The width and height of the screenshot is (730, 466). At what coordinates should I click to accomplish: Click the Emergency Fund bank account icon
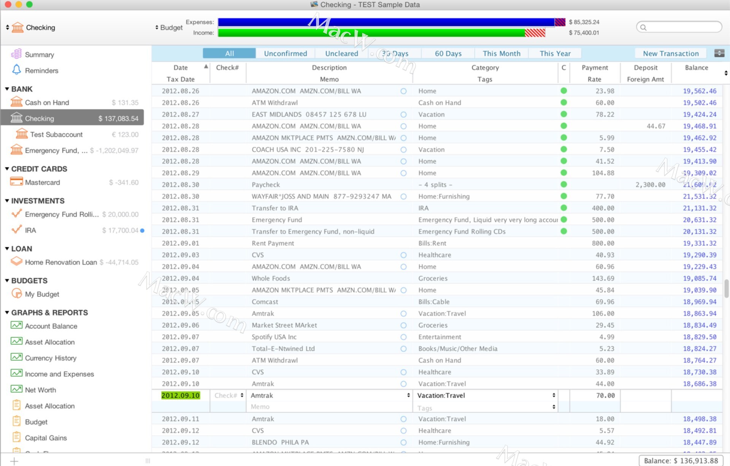[x=16, y=150]
